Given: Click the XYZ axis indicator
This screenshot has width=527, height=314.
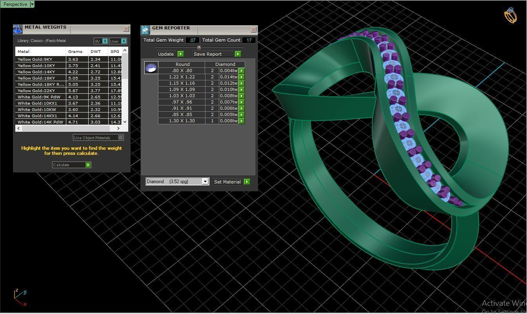Looking at the screenshot, I should coord(20,298).
